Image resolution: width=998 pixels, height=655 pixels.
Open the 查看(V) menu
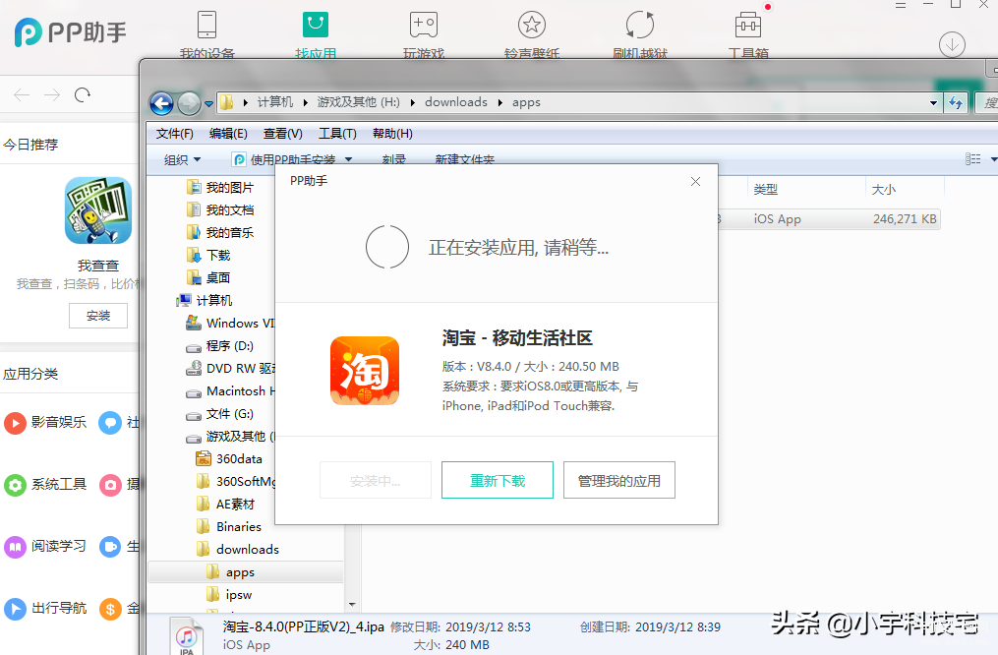coord(282,134)
